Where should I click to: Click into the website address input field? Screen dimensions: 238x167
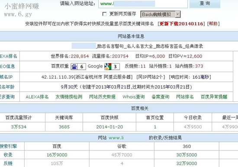[x=143, y=3]
